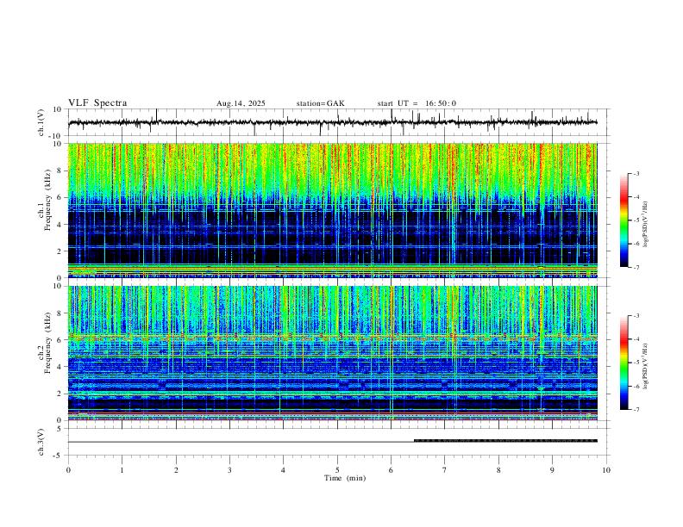
Task: Click the time axis tick label "7"
Action: (x=445, y=470)
